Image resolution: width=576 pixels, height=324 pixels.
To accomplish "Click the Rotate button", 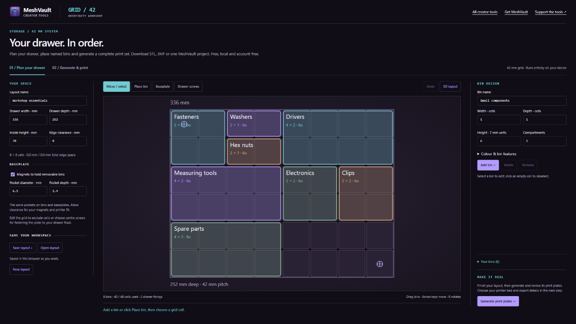I will pos(509,165).
